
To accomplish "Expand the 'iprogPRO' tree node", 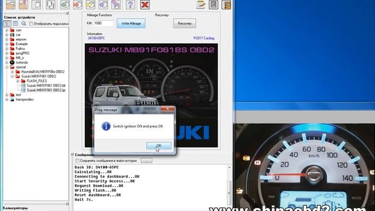I will pos(6,53).
